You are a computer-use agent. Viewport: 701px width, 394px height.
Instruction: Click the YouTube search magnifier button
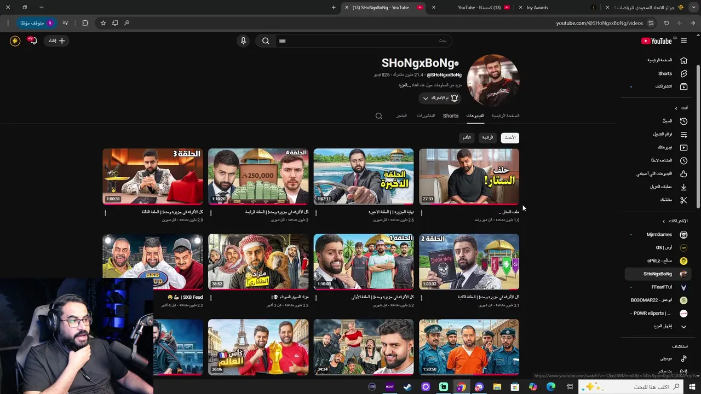pos(266,41)
